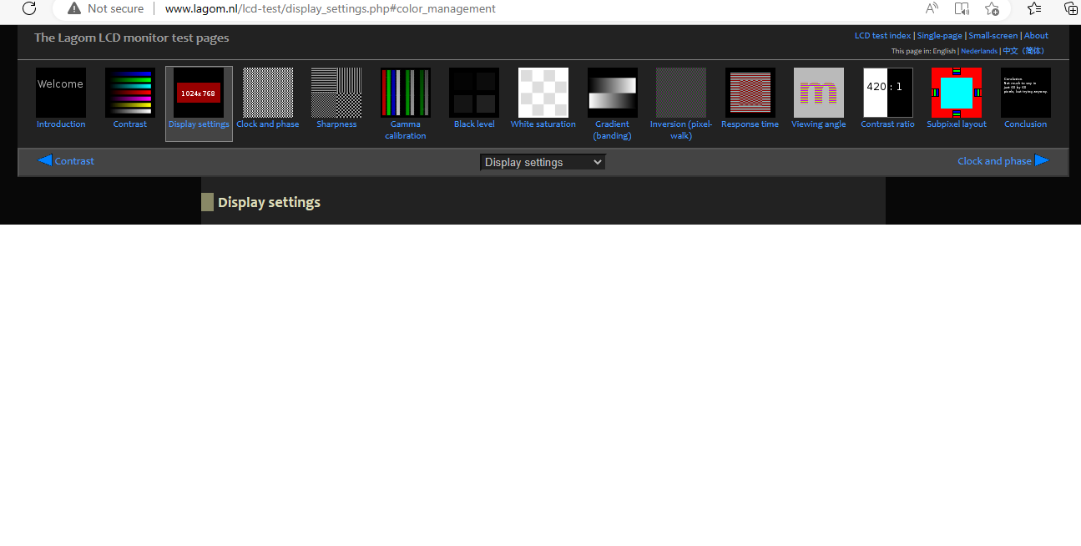Image resolution: width=1081 pixels, height=546 pixels.
Task: Open the Contrast ratio 420:1 thumbnail
Action: (888, 93)
